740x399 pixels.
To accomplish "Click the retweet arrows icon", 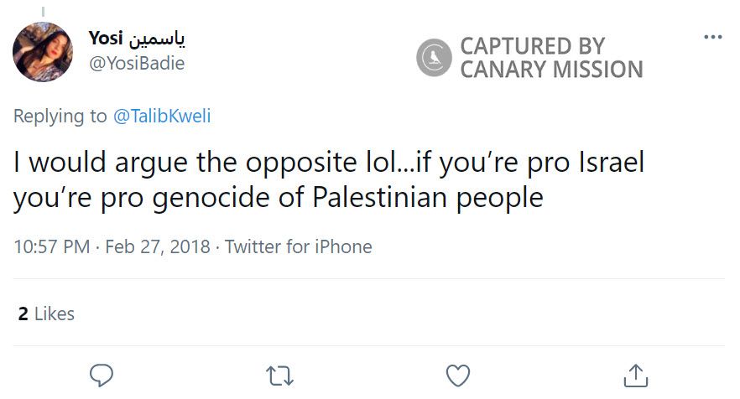I will [x=279, y=373].
